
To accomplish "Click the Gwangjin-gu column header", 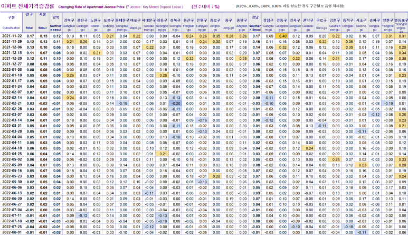I will [x=82, y=22].
